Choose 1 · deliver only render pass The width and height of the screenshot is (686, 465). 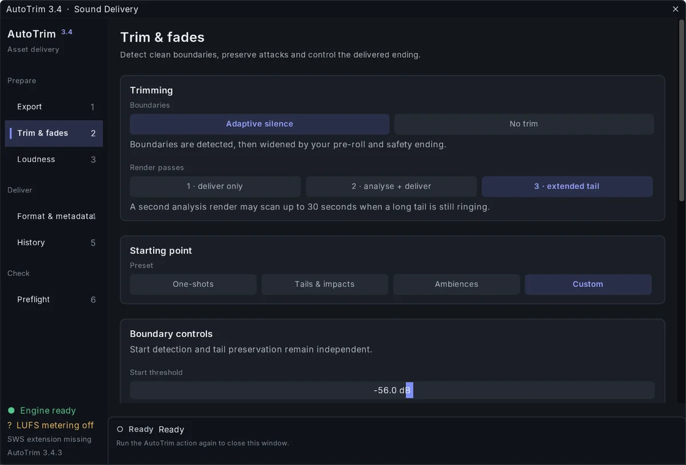[215, 186]
